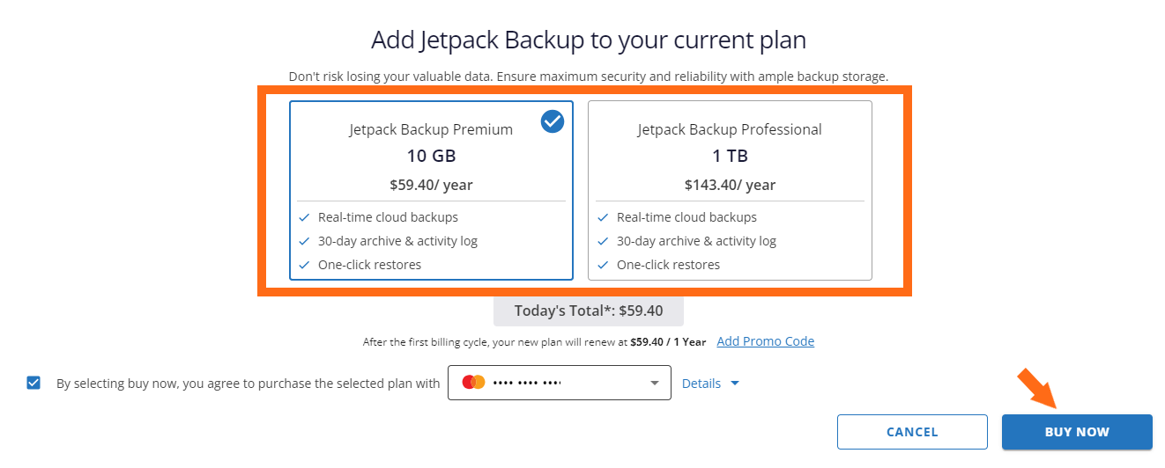The height and width of the screenshot is (468, 1165).
Task: Click checkmark beside Professional 30-day archive
Action: 603,241
